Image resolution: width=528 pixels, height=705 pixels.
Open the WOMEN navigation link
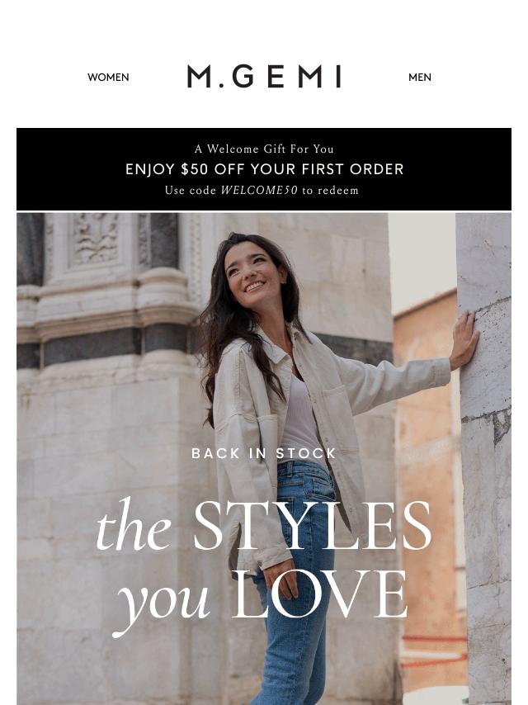tap(108, 78)
